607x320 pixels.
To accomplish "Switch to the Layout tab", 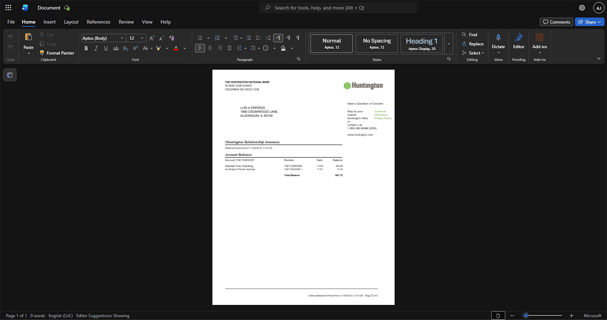I will click(x=71, y=22).
